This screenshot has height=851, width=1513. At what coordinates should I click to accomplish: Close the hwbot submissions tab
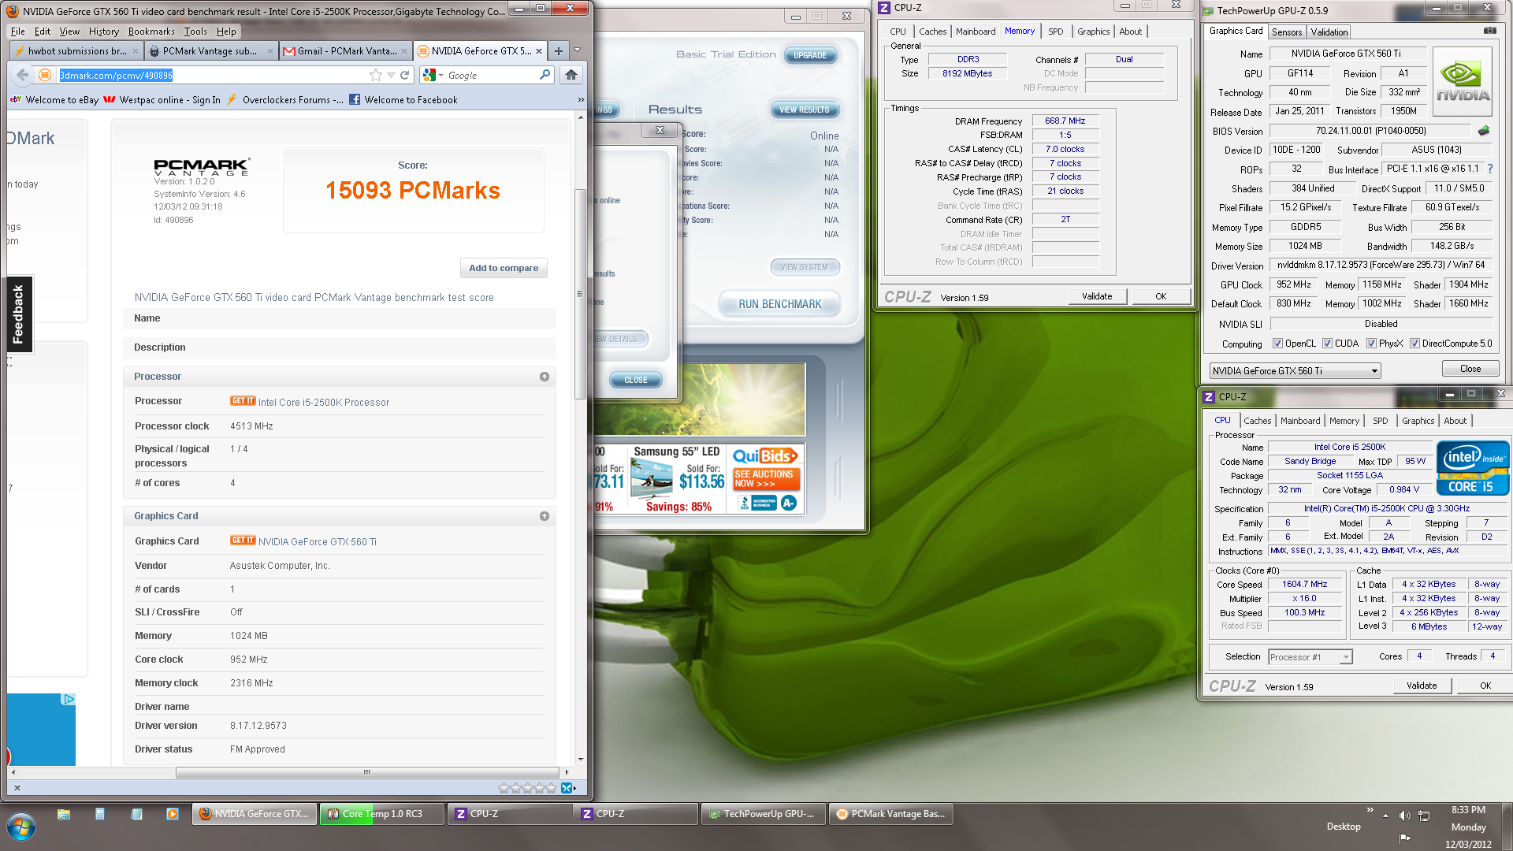[136, 51]
